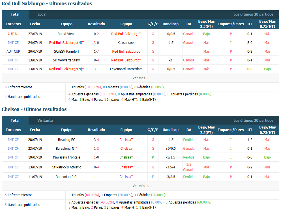The height and width of the screenshot is (212, 281).
Task: Open the 1-0 result of Kawasaki Frontale
Action: [96, 157]
